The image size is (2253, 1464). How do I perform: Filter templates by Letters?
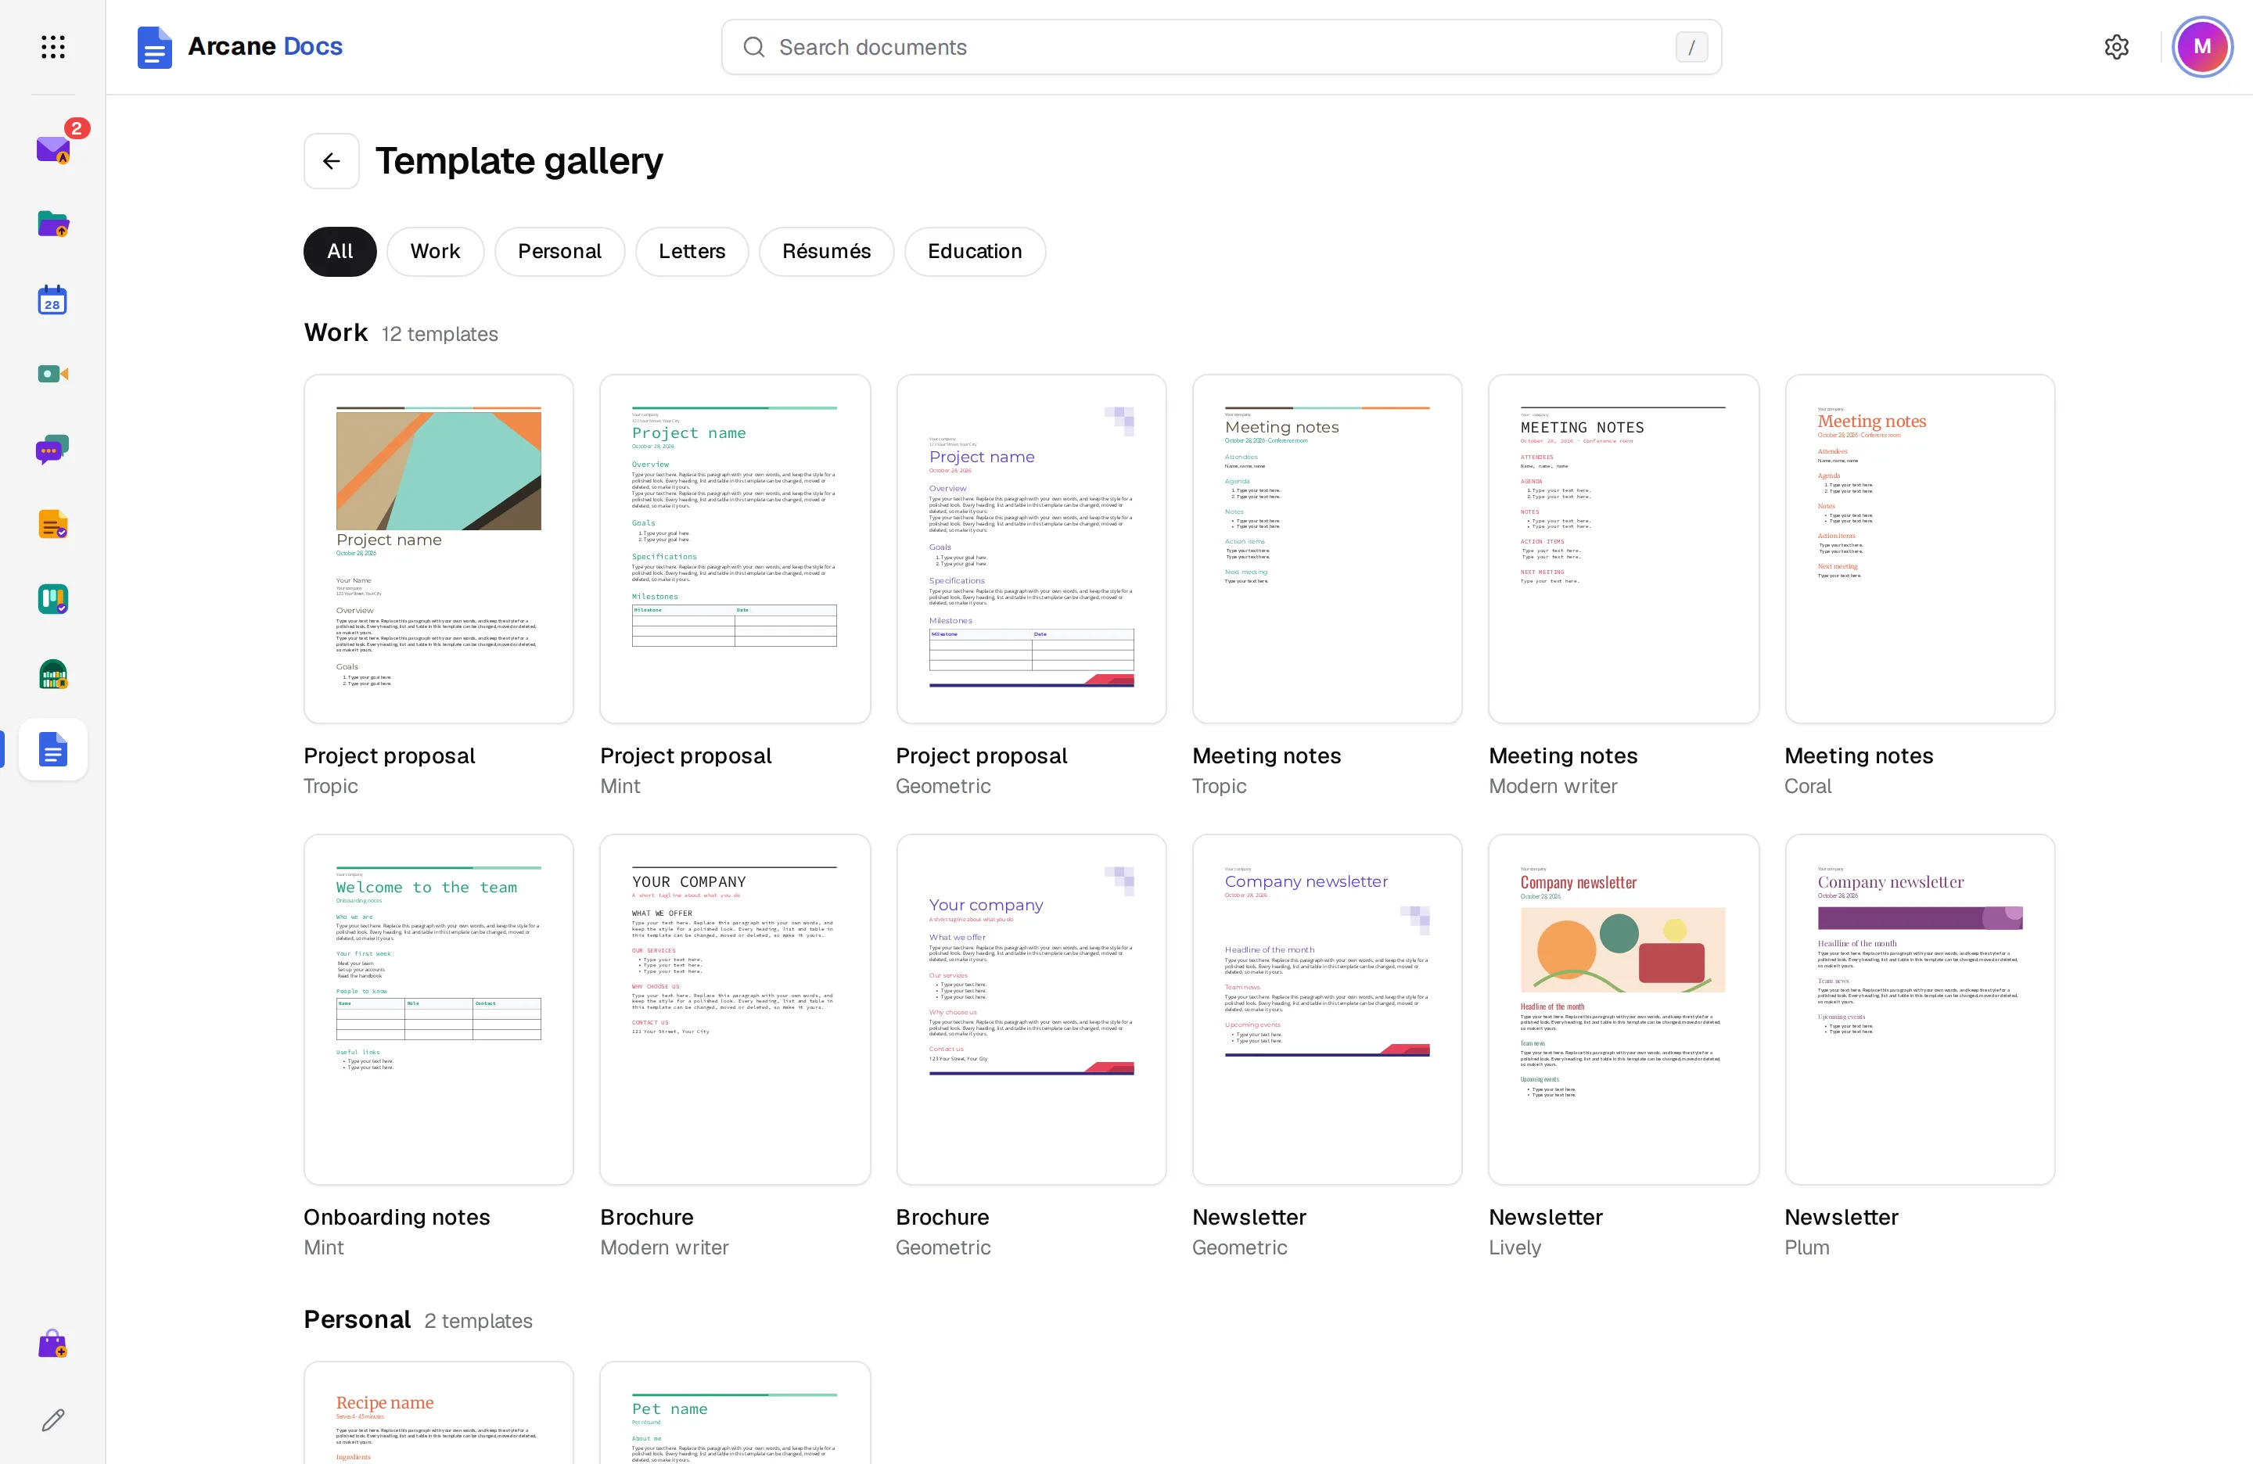point(692,252)
